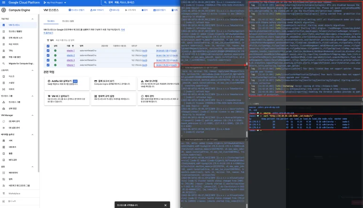Uncheck the elastic-1 instance checkbox
This screenshot has width=363, height=208.
(x=48, y=51)
